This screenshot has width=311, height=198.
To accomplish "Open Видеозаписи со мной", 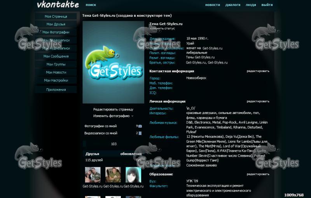I will 101,133.
